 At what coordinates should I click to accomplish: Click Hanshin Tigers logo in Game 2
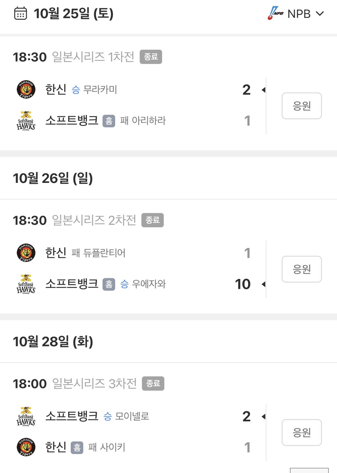[26, 253]
